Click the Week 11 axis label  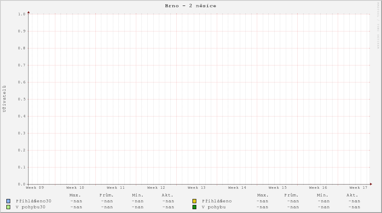[x=115, y=187]
